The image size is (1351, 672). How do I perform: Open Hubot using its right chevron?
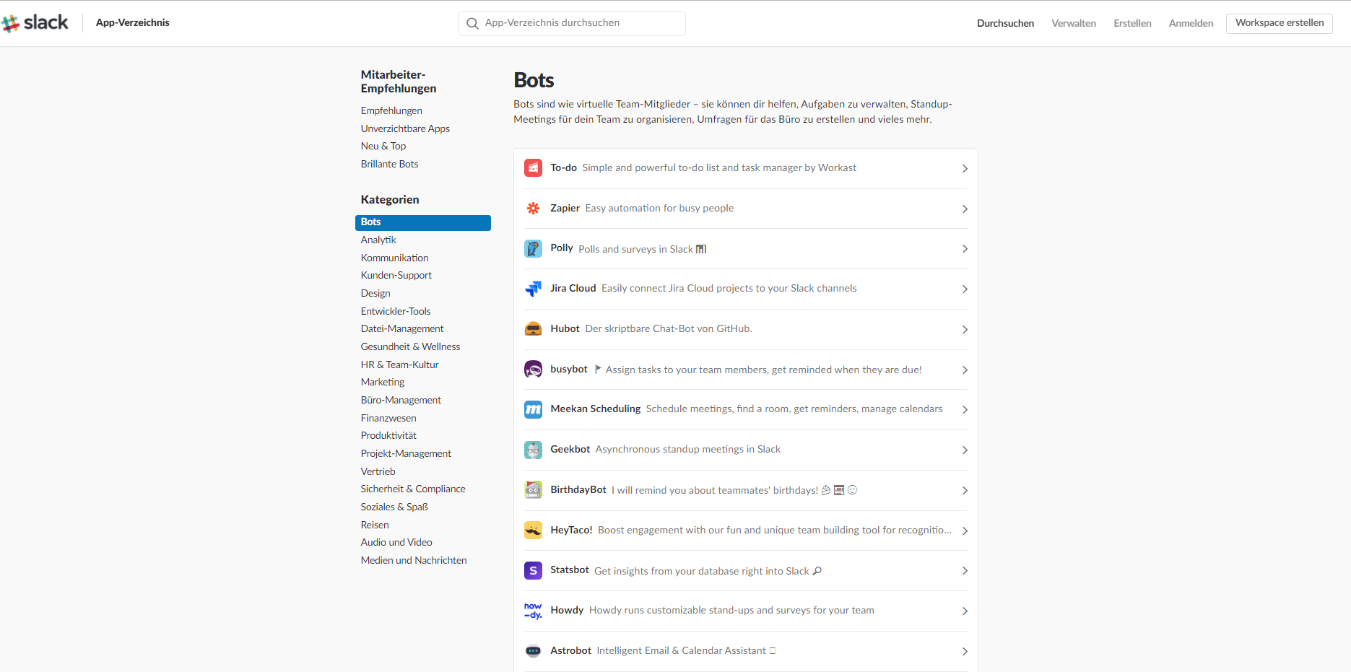[x=965, y=329]
